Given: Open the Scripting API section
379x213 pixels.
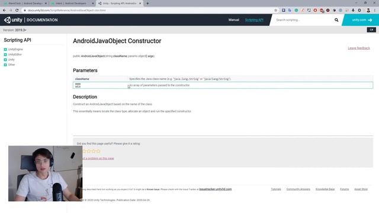Looking at the screenshot, I should point(254,20).
